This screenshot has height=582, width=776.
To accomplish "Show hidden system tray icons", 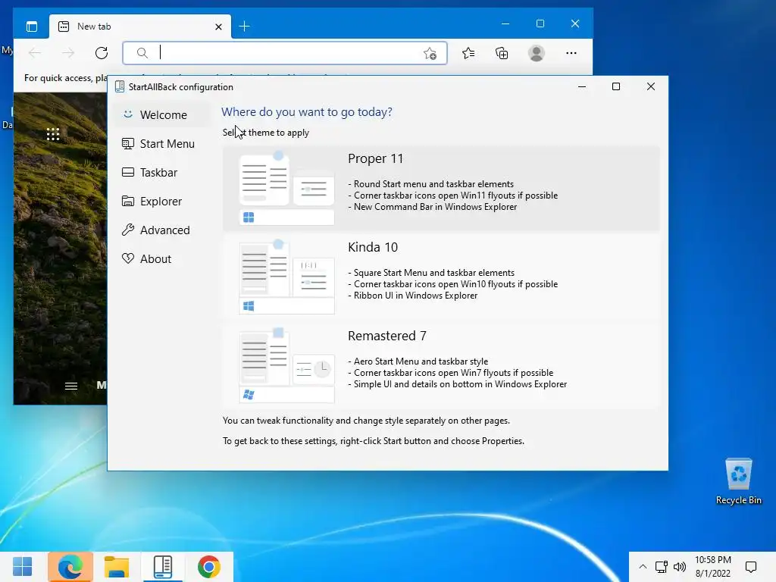I will [643, 567].
